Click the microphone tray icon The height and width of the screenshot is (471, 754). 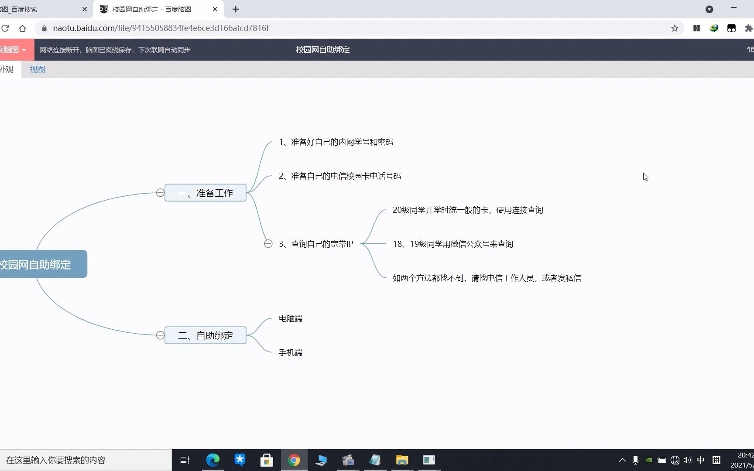(635, 460)
